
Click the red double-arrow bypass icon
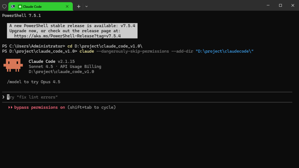11,107
